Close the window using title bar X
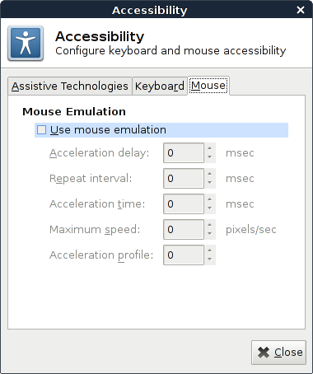This screenshot has width=313, height=374. 301,10
